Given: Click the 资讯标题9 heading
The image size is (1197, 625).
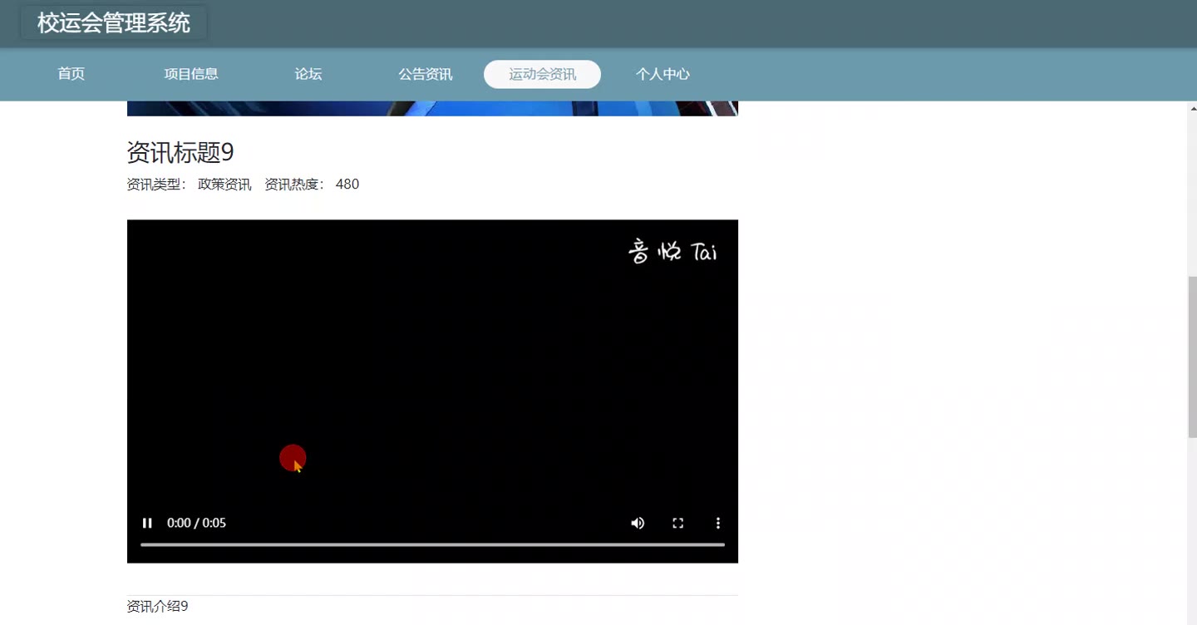Looking at the screenshot, I should [180, 152].
